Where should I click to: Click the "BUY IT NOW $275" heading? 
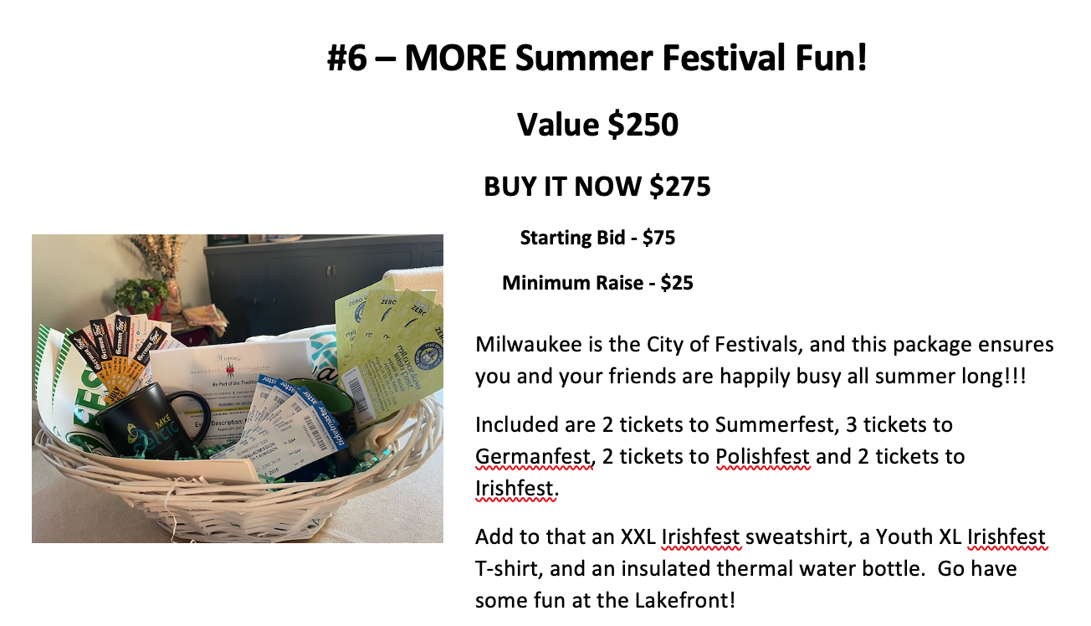(x=597, y=186)
